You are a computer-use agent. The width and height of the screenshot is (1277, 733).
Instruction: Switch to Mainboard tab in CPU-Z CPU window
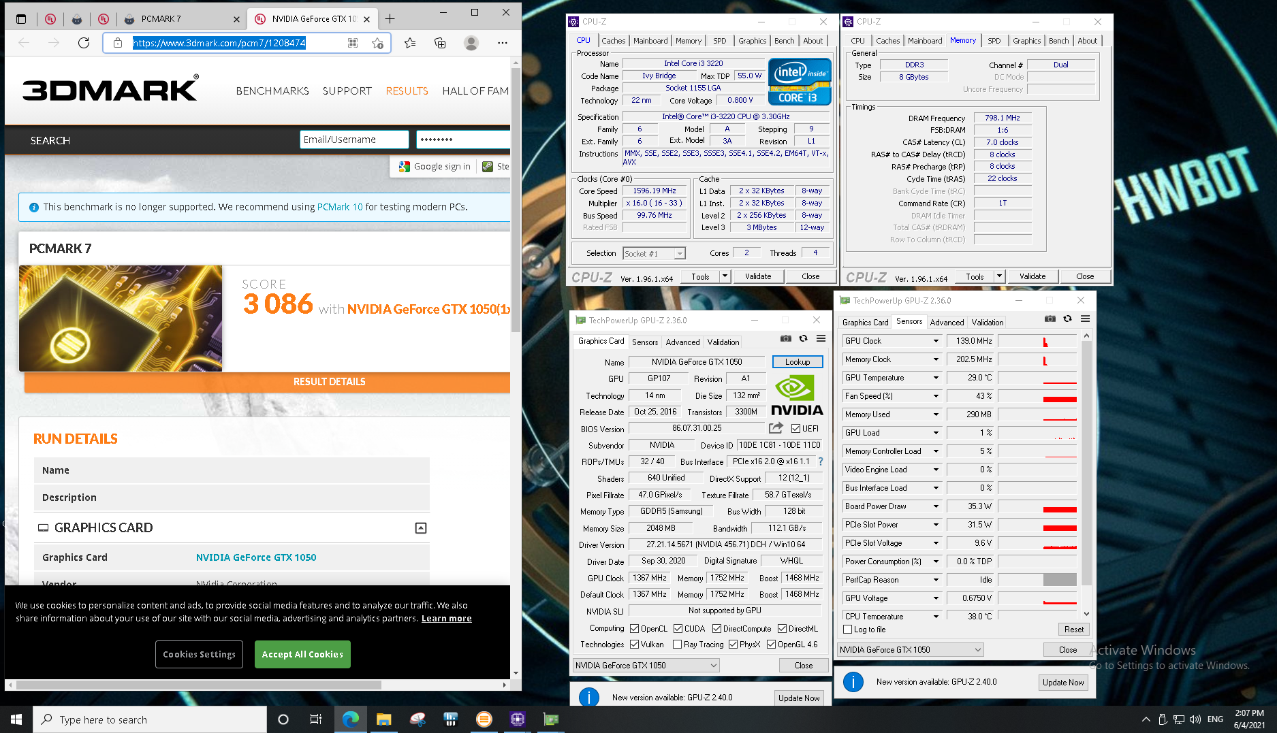(x=650, y=41)
